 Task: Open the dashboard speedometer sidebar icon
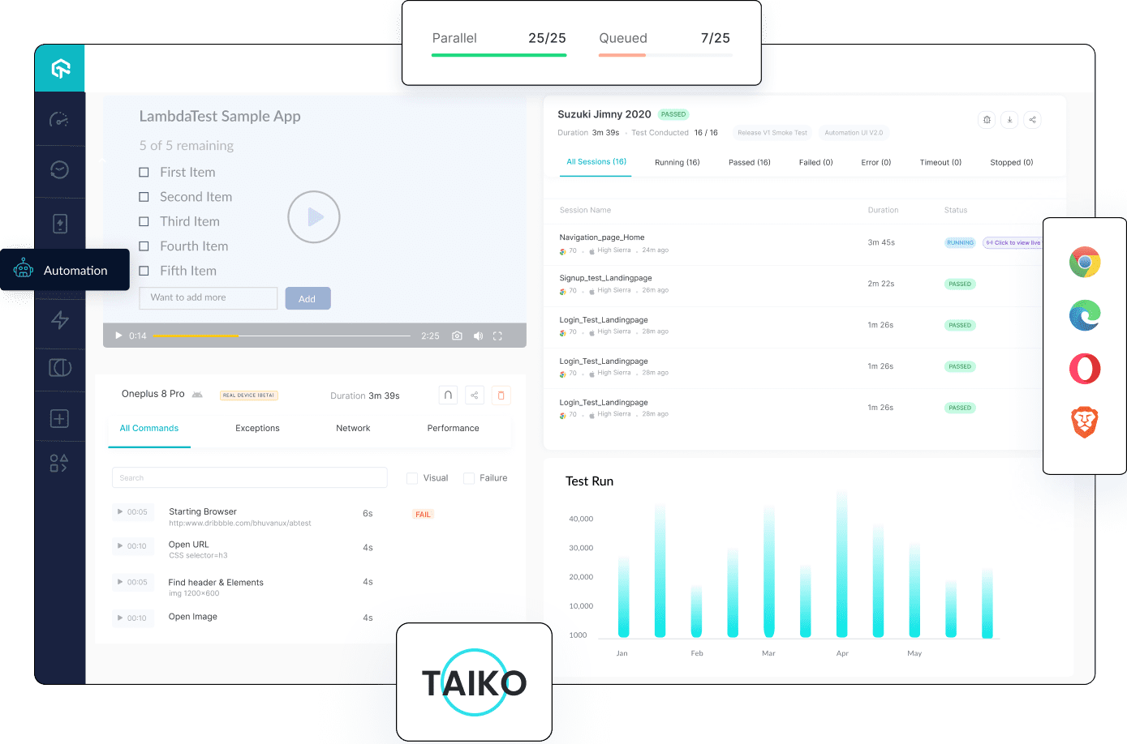pos(59,120)
